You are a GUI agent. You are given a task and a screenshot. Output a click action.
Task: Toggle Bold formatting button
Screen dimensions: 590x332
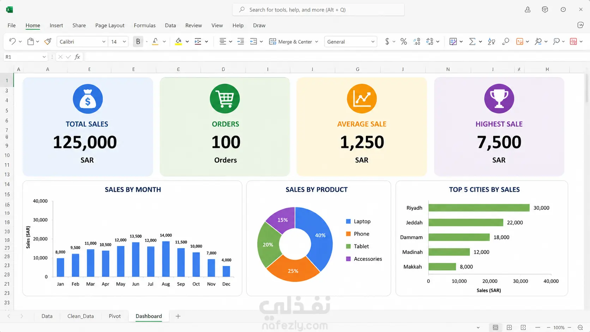pos(138,41)
